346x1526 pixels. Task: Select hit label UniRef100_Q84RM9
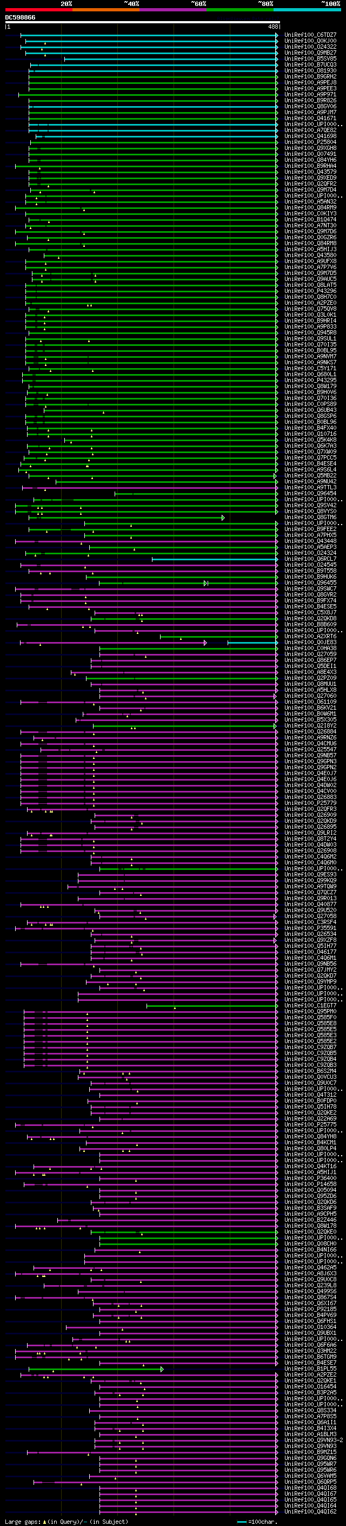(310, 207)
